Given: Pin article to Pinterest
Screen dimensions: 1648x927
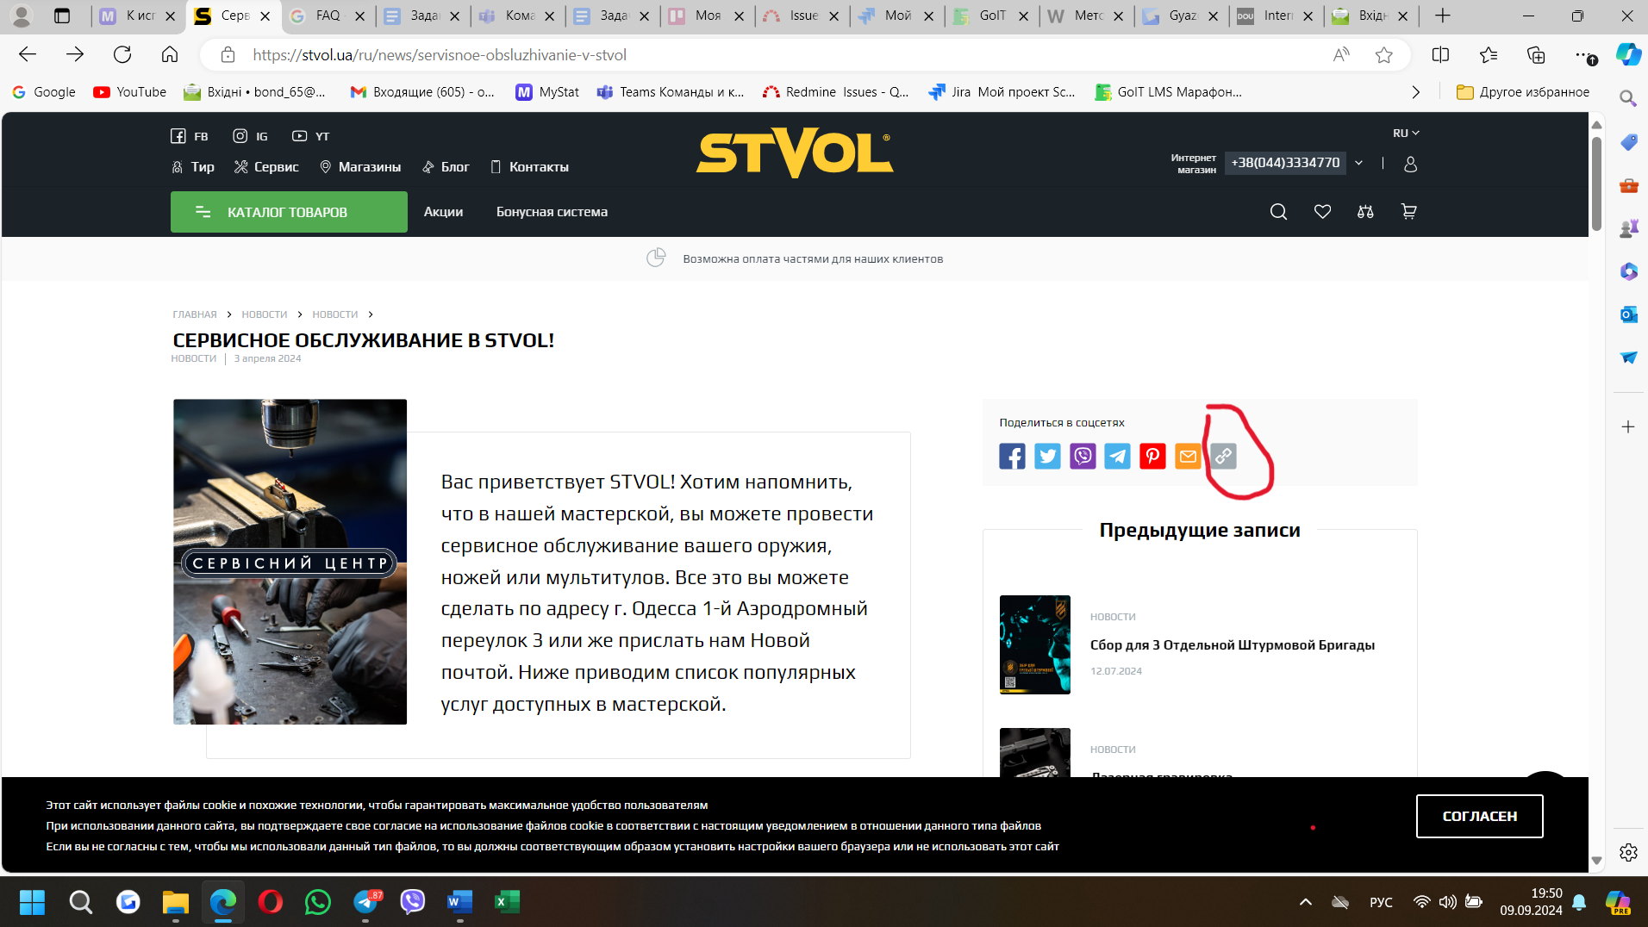Looking at the screenshot, I should (1152, 456).
